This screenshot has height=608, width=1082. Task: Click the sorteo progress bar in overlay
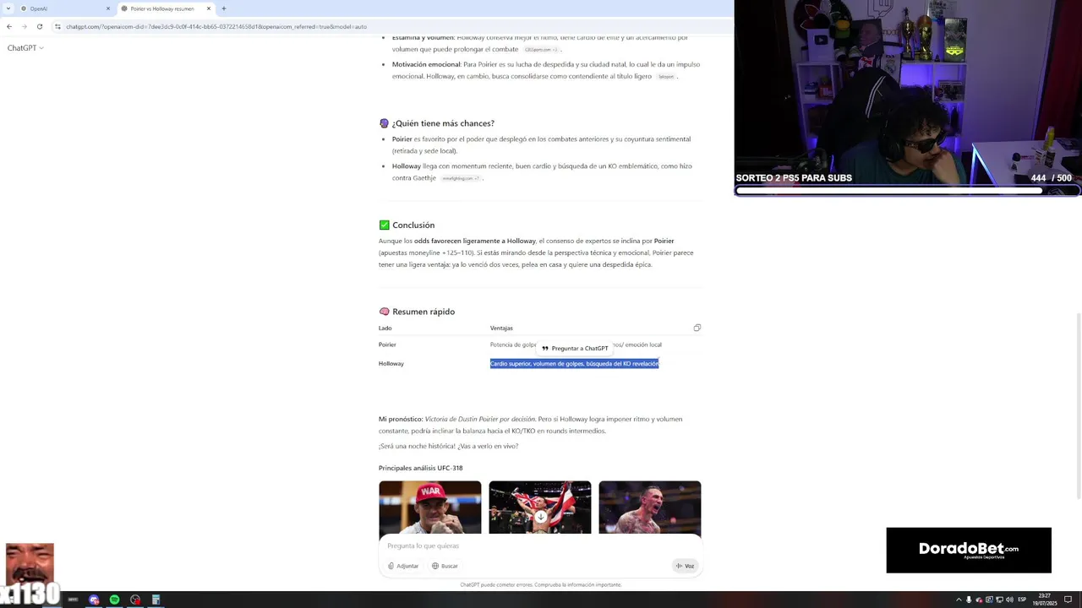click(x=907, y=191)
